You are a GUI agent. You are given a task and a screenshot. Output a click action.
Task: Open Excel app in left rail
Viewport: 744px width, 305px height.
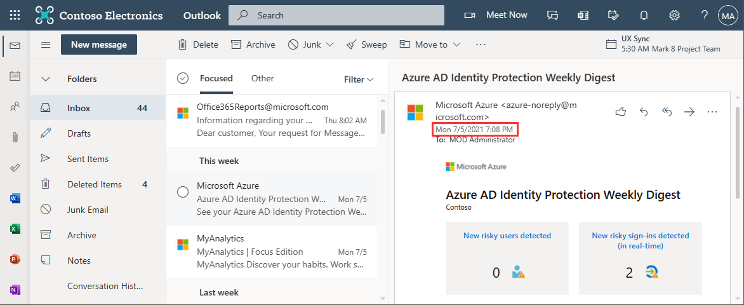15,229
